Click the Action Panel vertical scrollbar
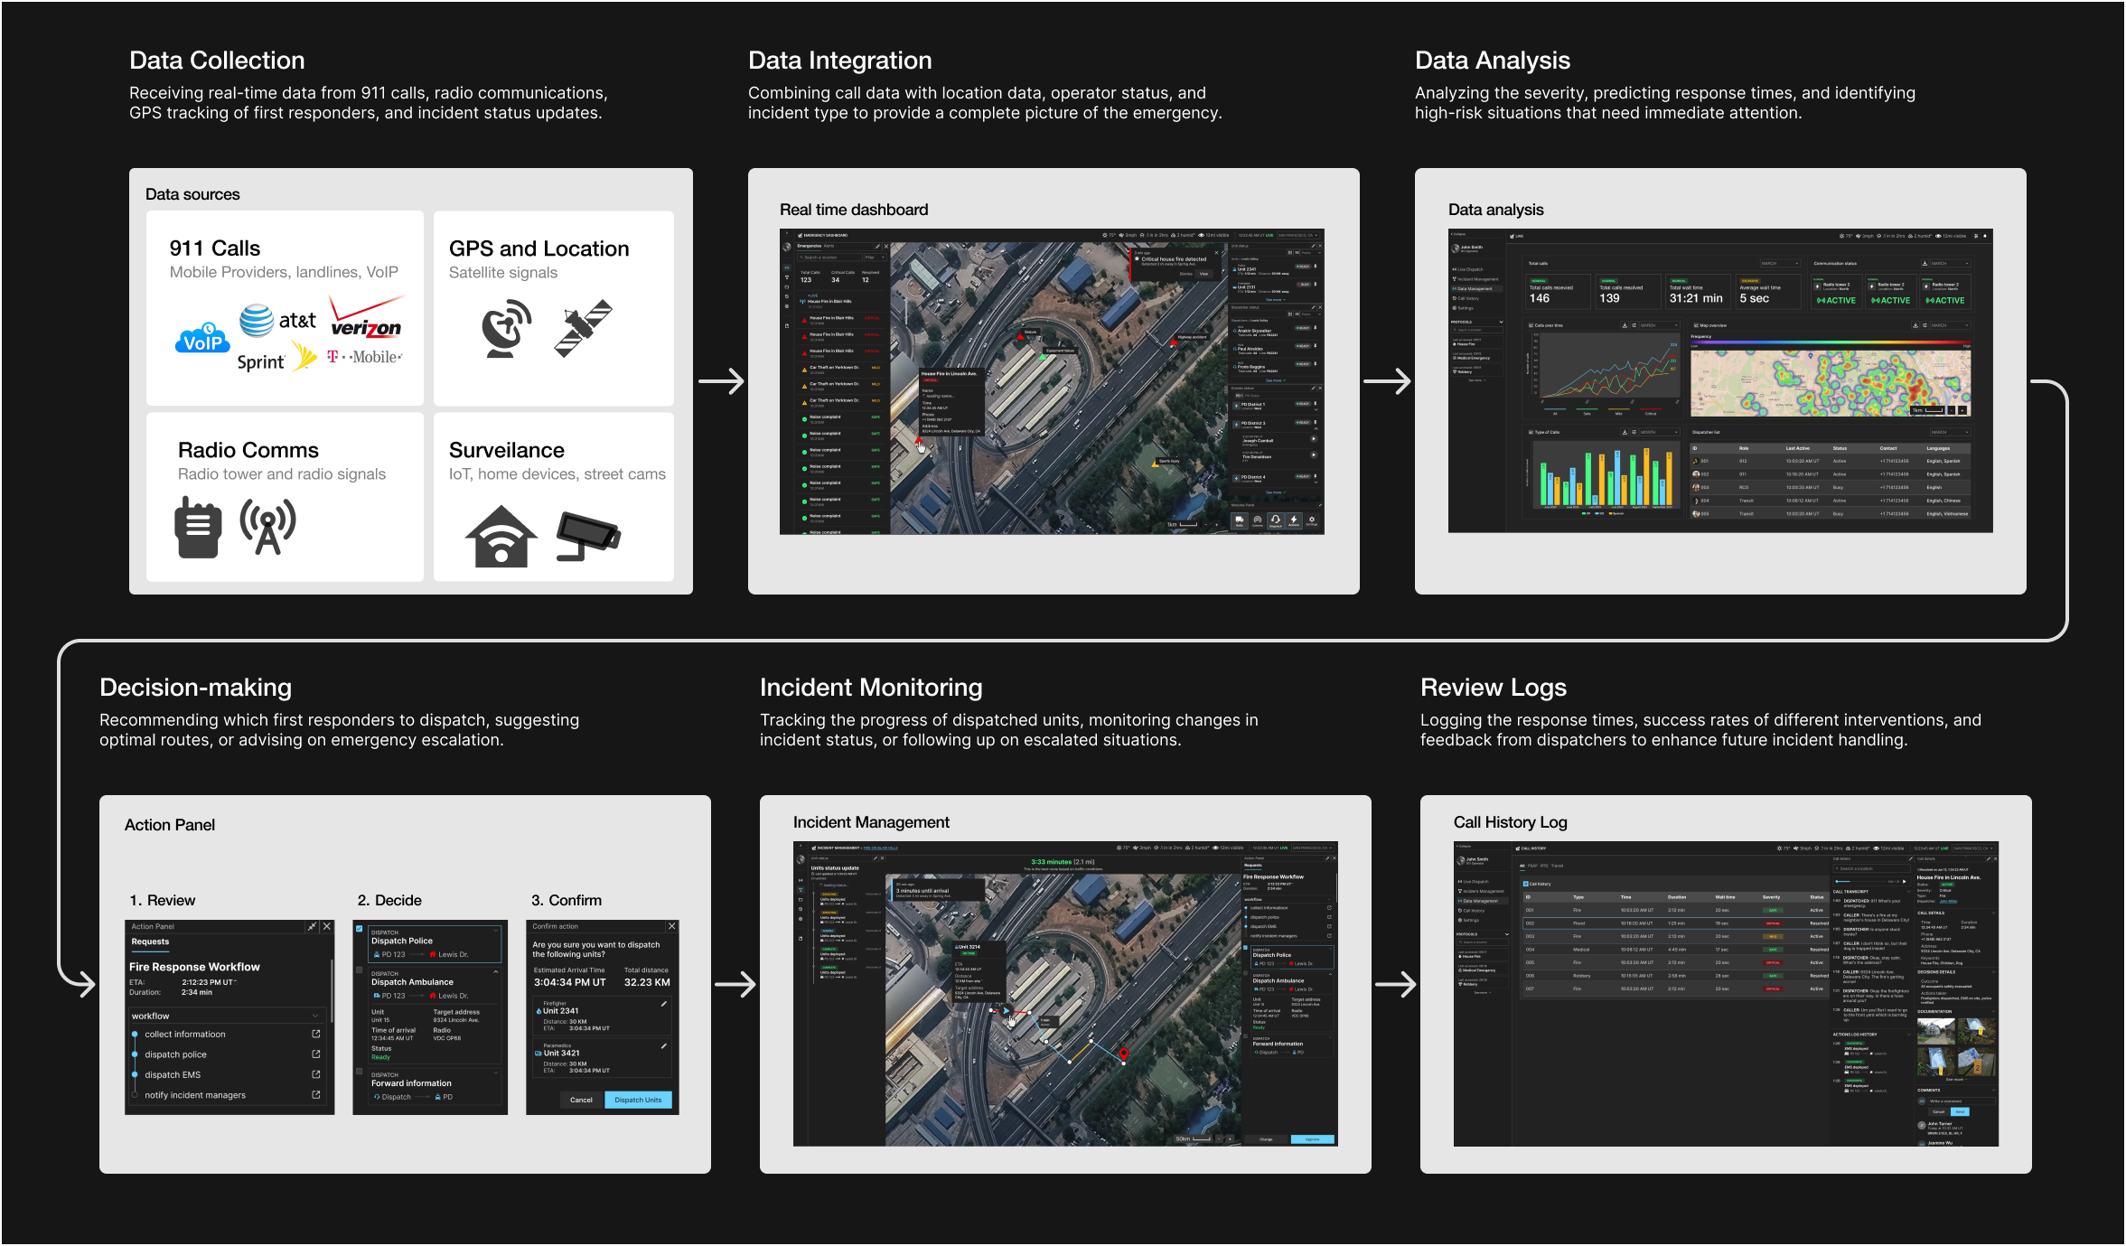 tap(332, 989)
